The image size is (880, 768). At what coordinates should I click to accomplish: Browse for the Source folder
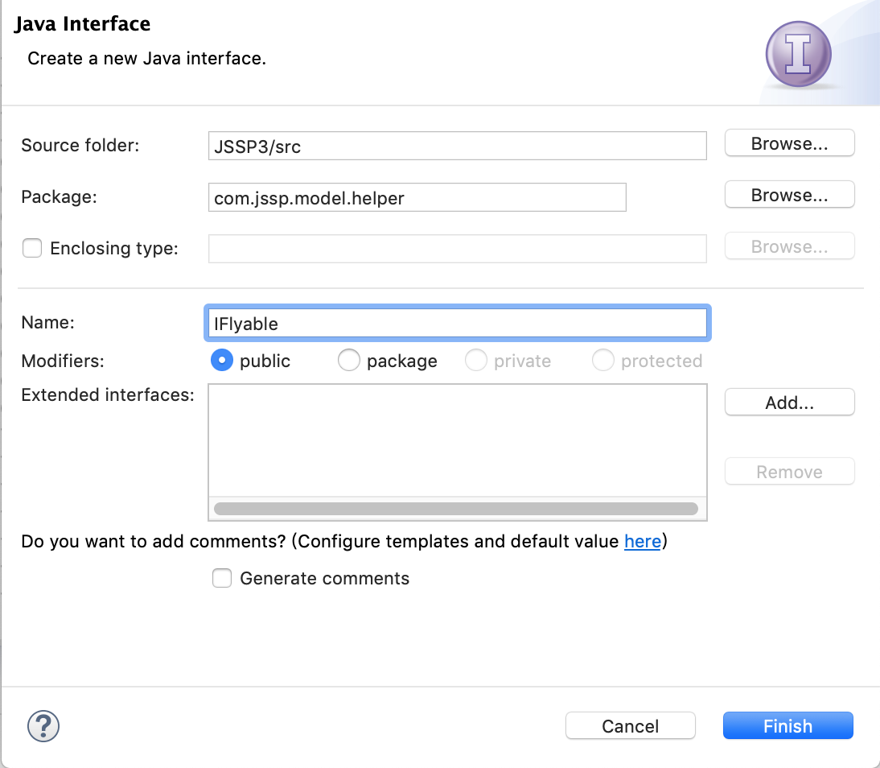790,143
